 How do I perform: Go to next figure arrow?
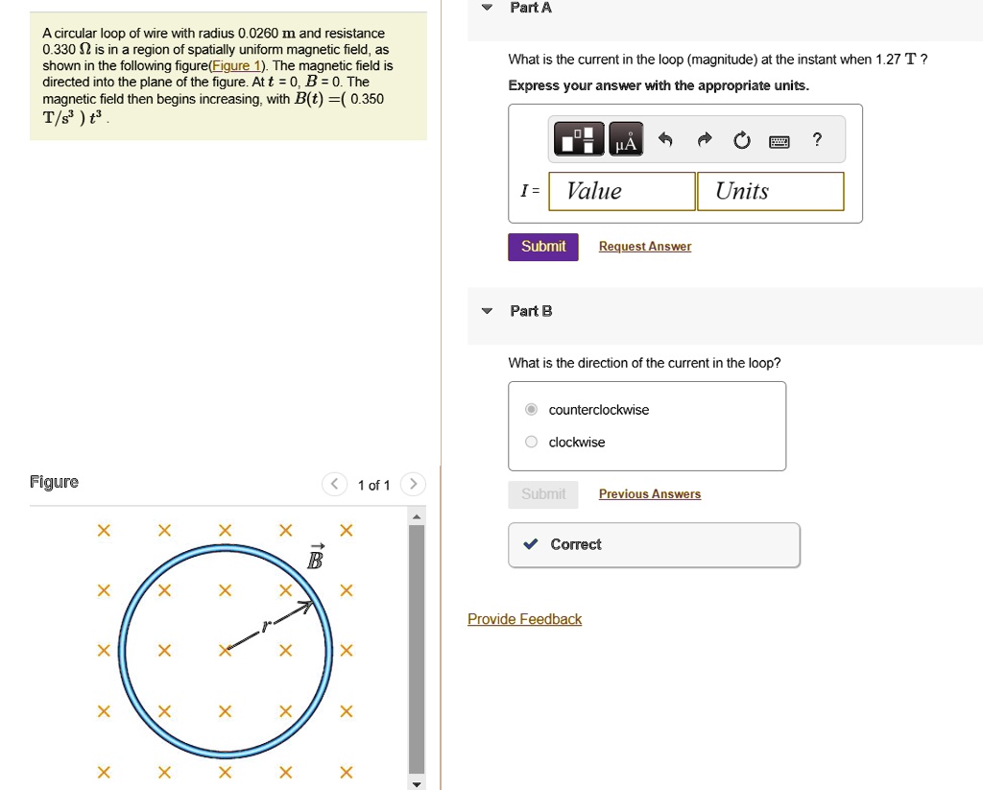coord(412,485)
